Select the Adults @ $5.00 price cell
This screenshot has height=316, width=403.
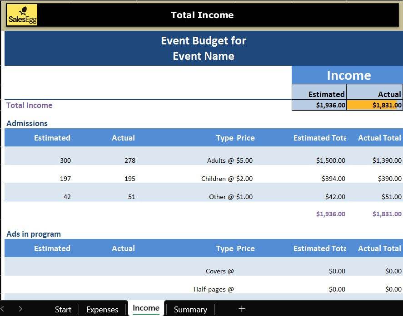pos(229,160)
